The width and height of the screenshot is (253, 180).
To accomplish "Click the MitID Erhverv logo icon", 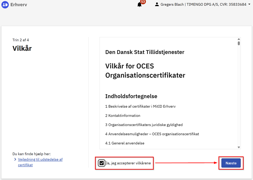I will pyautogui.click(x=5, y=5).
